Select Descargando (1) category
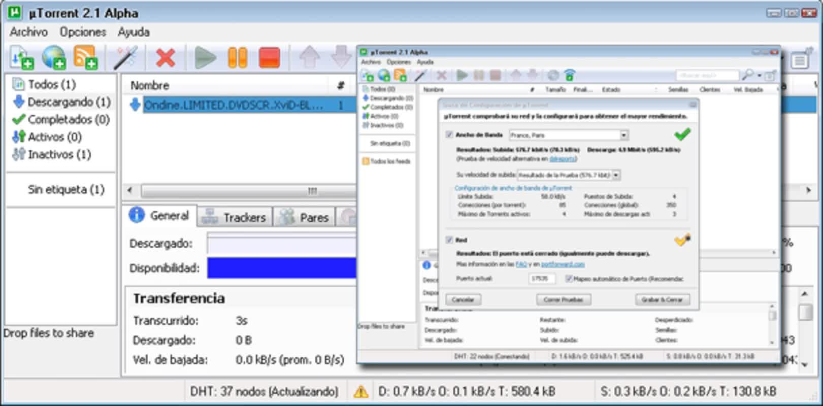Image resolution: width=823 pixels, height=406 pixels. [x=61, y=102]
